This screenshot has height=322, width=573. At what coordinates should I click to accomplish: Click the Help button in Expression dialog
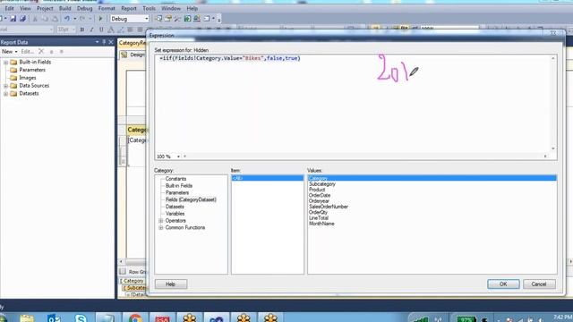coord(171,284)
